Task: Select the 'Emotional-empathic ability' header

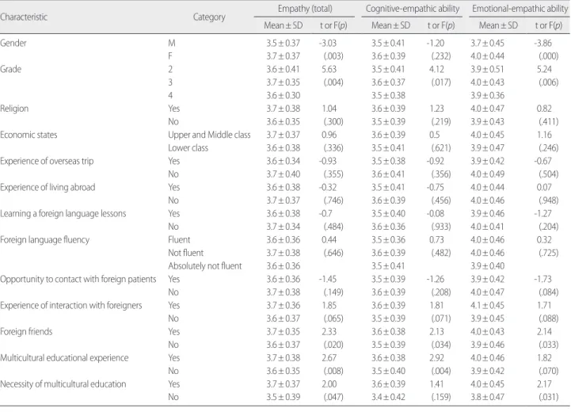Action: pyautogui.click(x=520, y=9)
